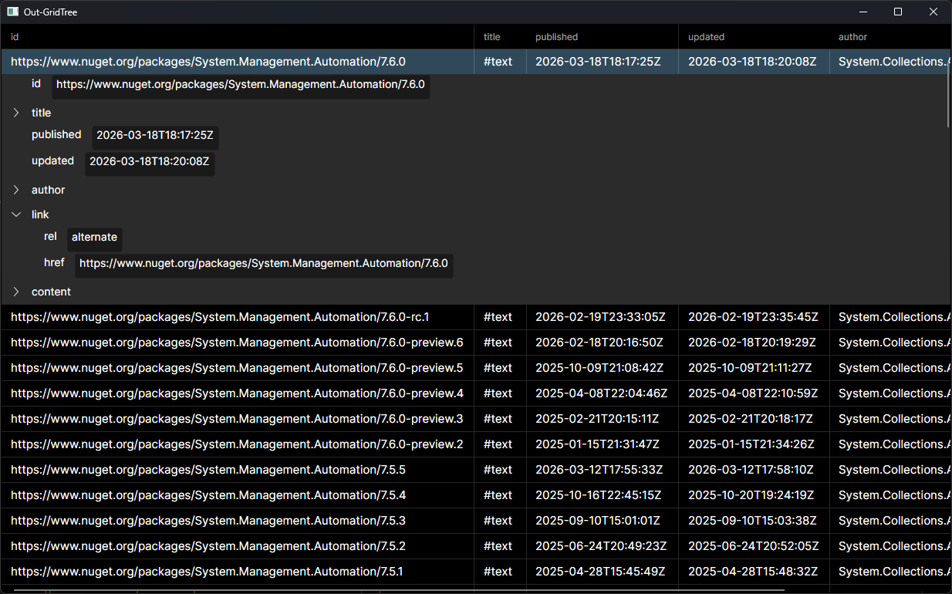Select the row for version 7.6.0-preview.4
Screen dimensions: 952x594
tap(476, 393)
